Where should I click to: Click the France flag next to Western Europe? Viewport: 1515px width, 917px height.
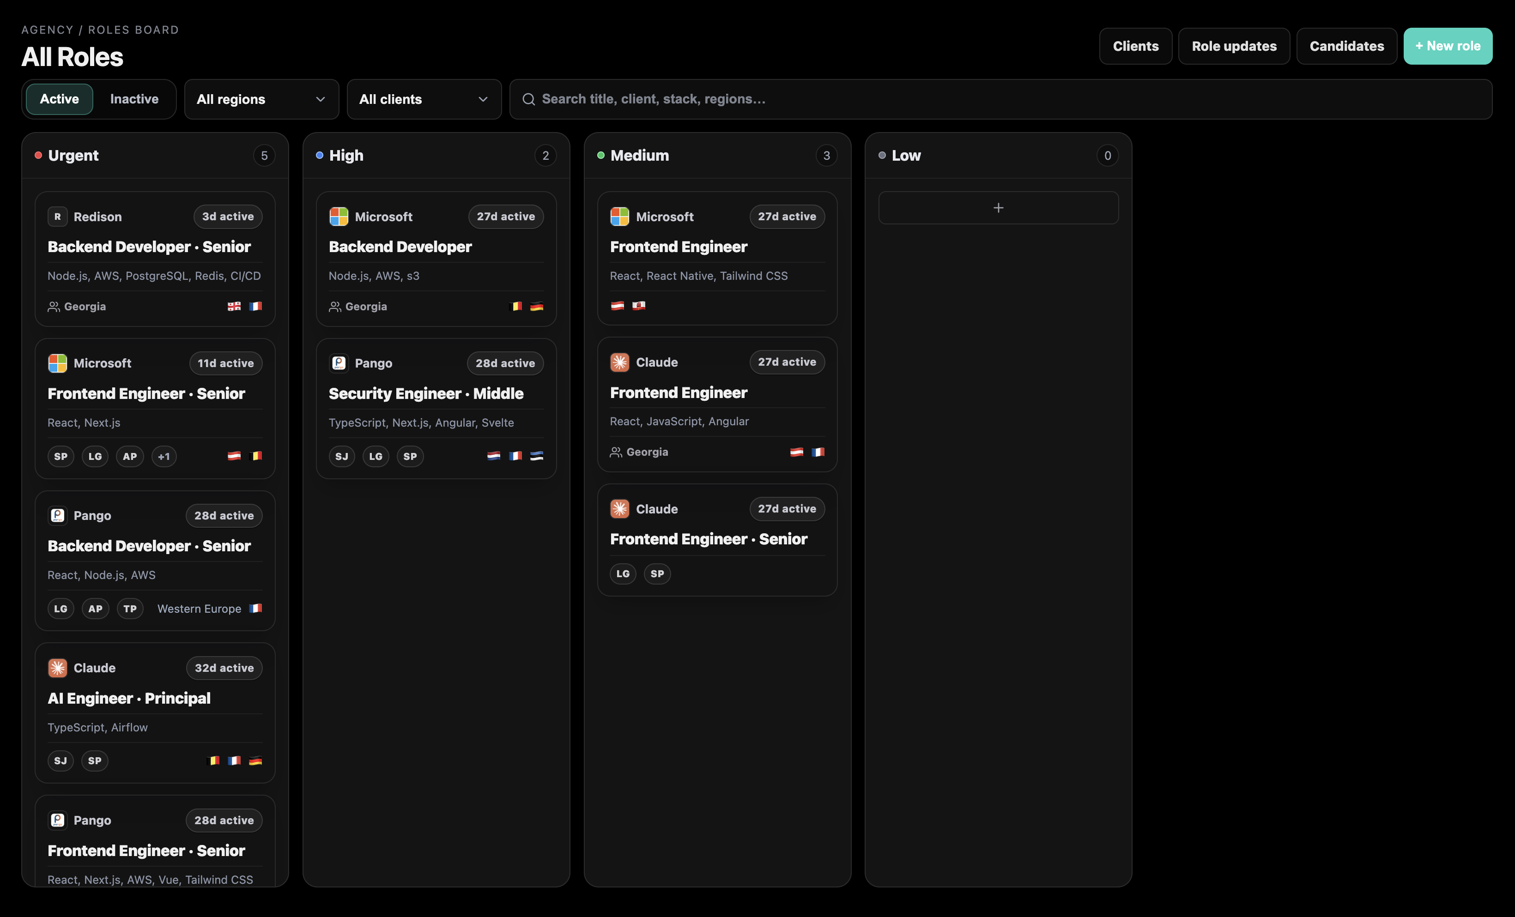tap(255, 609)
